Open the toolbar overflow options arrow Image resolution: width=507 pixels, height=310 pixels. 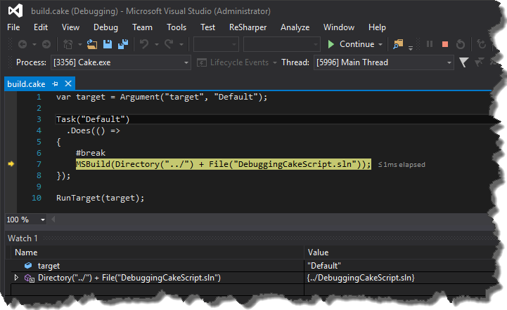411,48
